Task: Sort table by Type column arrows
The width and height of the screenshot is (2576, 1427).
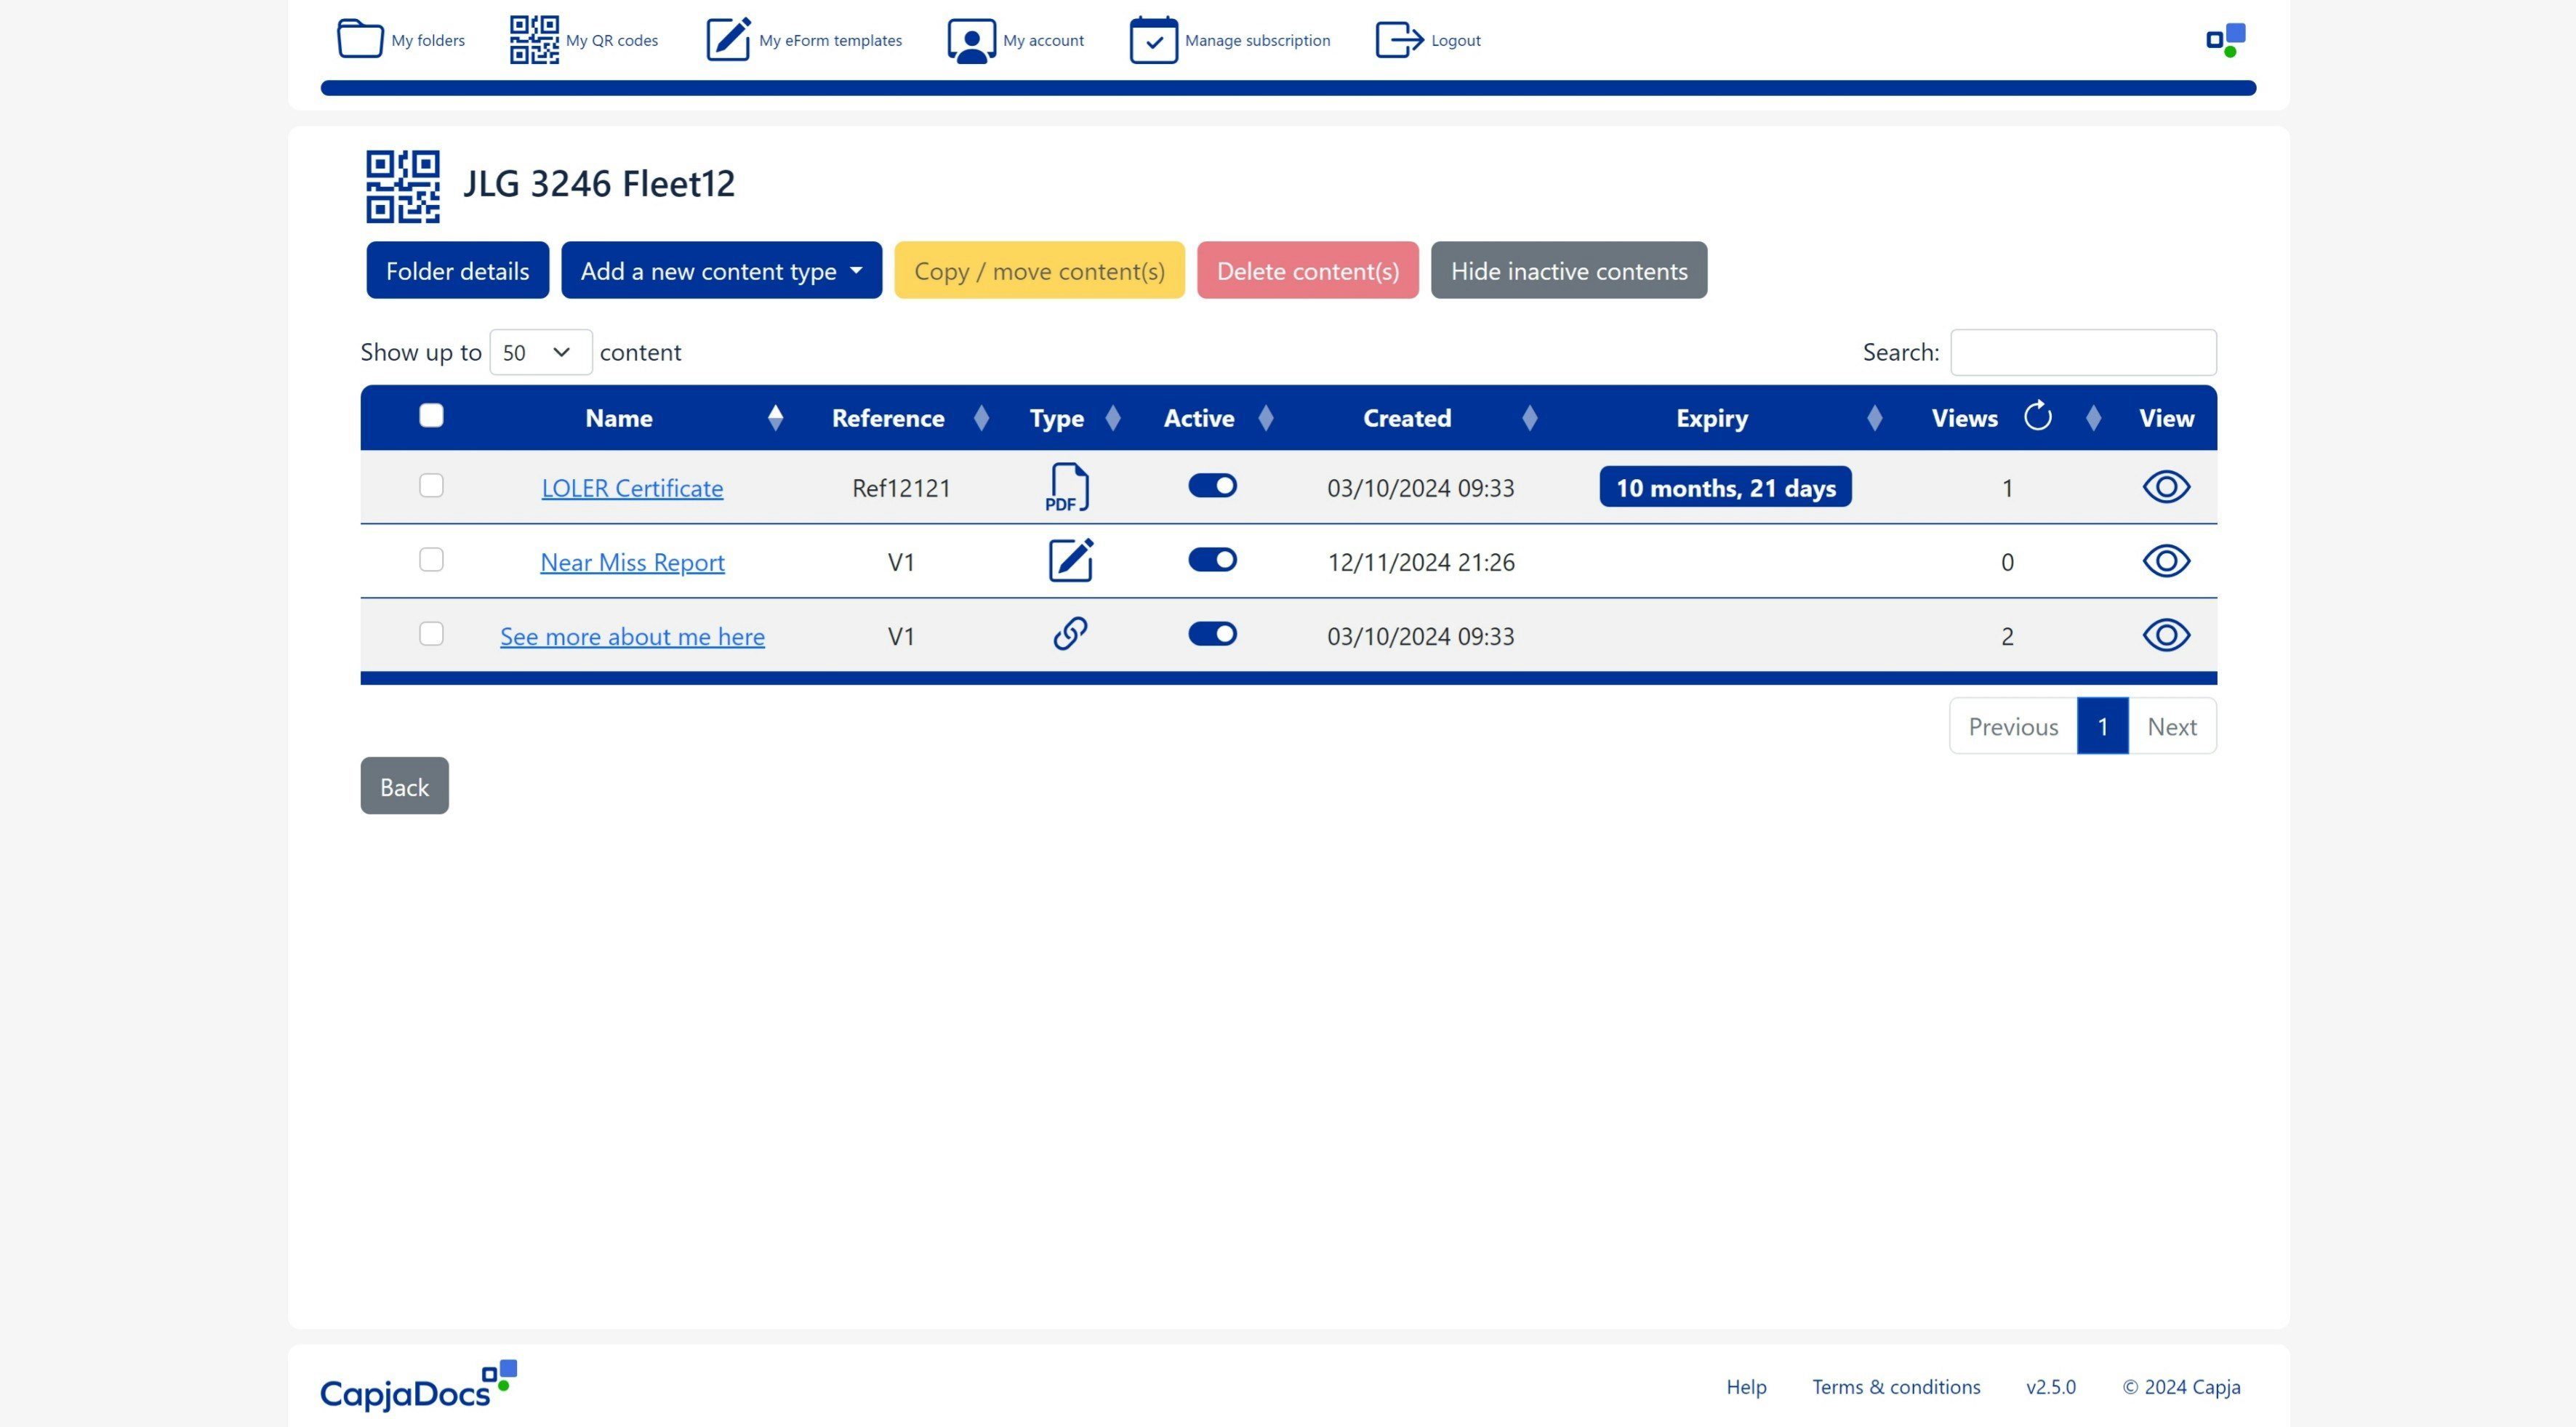Action: click(x=1112, y=418)
